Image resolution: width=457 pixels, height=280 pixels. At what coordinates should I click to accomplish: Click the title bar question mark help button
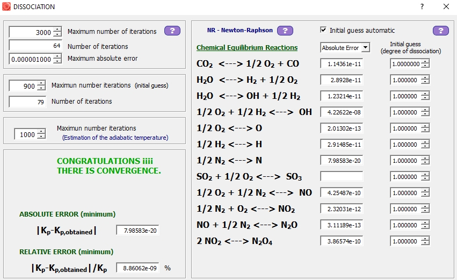tap(422, 6)
